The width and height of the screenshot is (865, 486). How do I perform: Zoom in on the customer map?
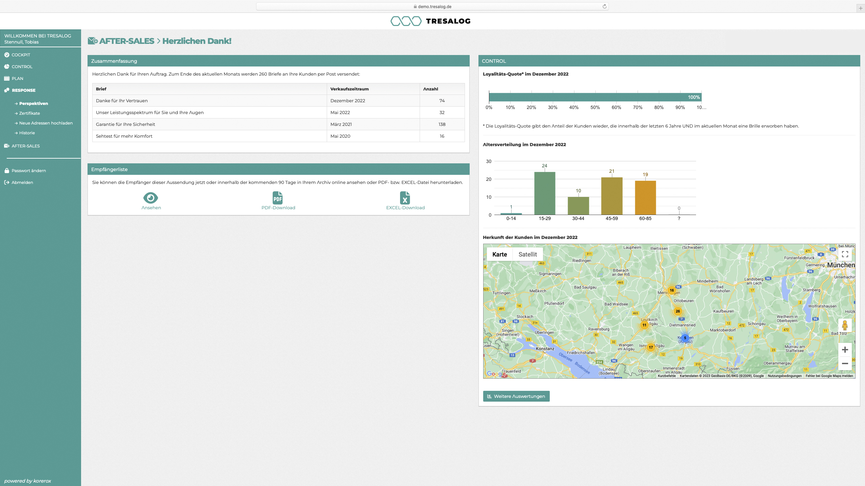[x=845, y=350]
